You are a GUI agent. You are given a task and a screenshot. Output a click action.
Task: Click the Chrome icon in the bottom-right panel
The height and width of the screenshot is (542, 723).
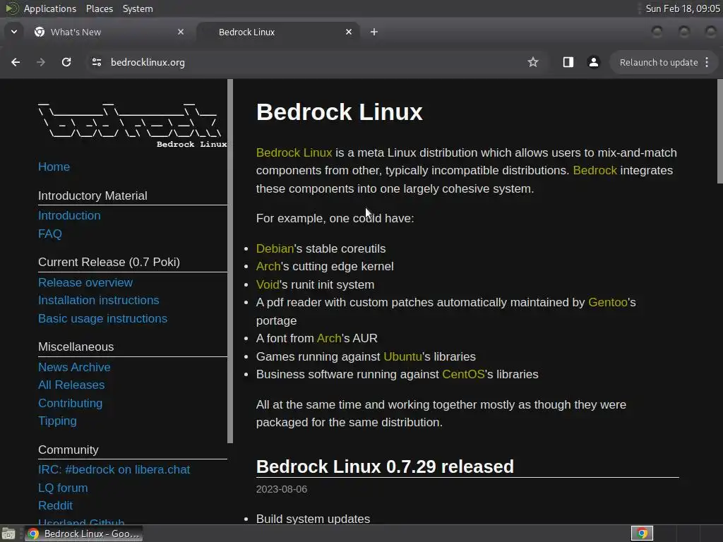click(642, 534)
